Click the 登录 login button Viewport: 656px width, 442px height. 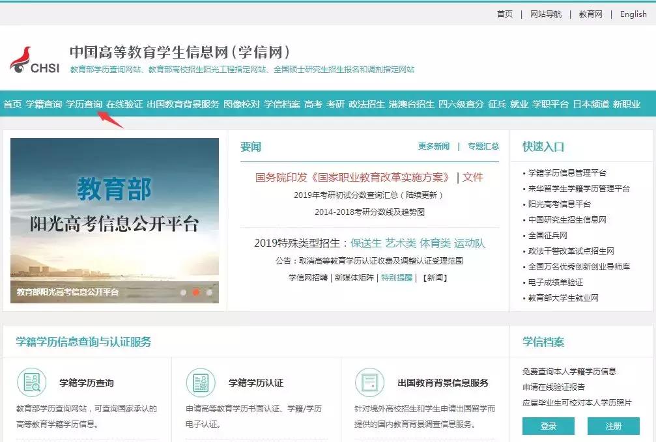(548, 426)
